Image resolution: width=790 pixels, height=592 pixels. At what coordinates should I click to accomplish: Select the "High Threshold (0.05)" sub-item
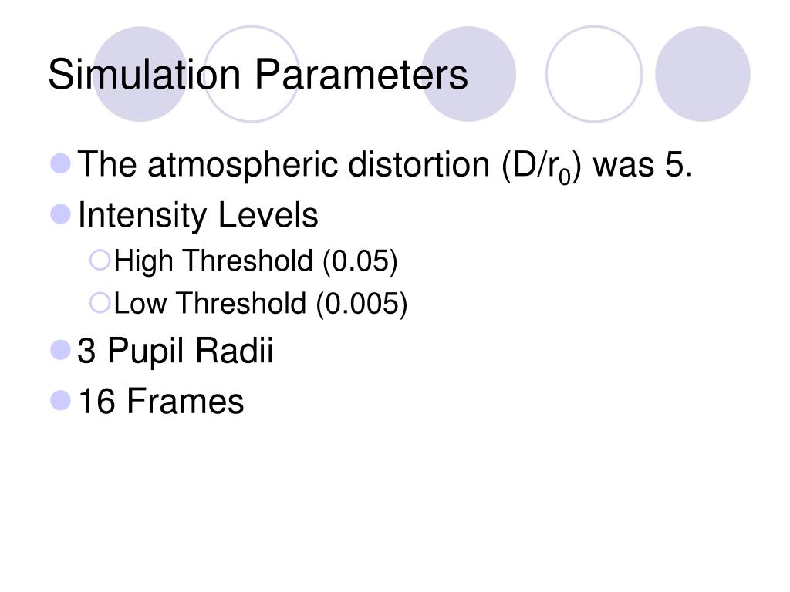[255, 261]
